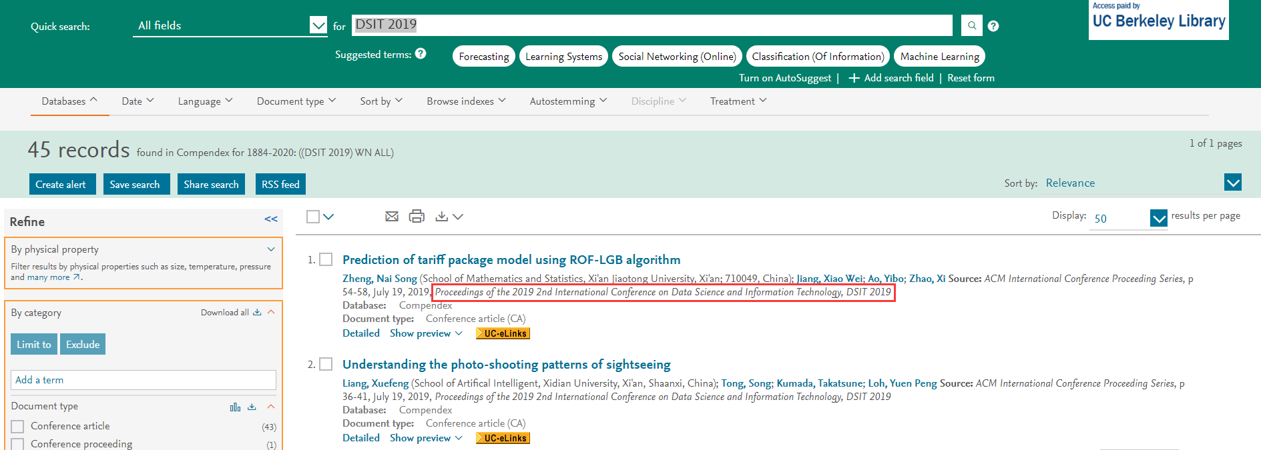Click the Create alert button
The width and height of the screenshot is (1261, 450).
(x=61, y=185)
